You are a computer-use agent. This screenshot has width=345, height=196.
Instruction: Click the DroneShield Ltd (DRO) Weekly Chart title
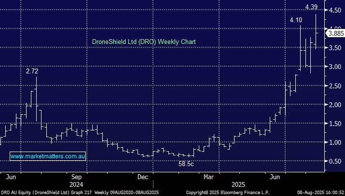(144, 42)
